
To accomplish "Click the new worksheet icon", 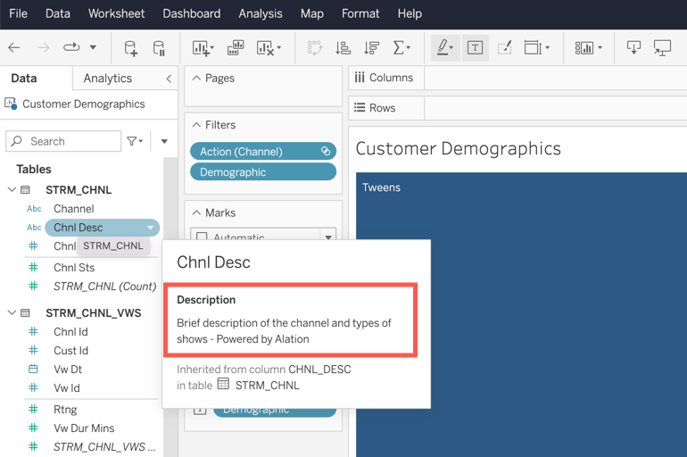I will 203,48.
